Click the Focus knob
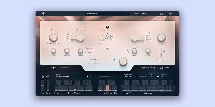 [148, 51]
